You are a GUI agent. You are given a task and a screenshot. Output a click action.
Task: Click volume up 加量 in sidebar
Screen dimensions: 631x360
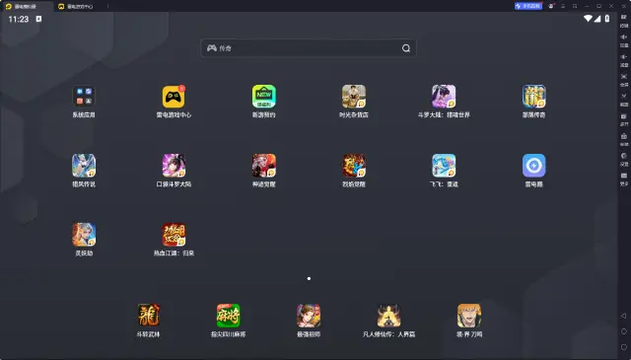tap(624, 40)
